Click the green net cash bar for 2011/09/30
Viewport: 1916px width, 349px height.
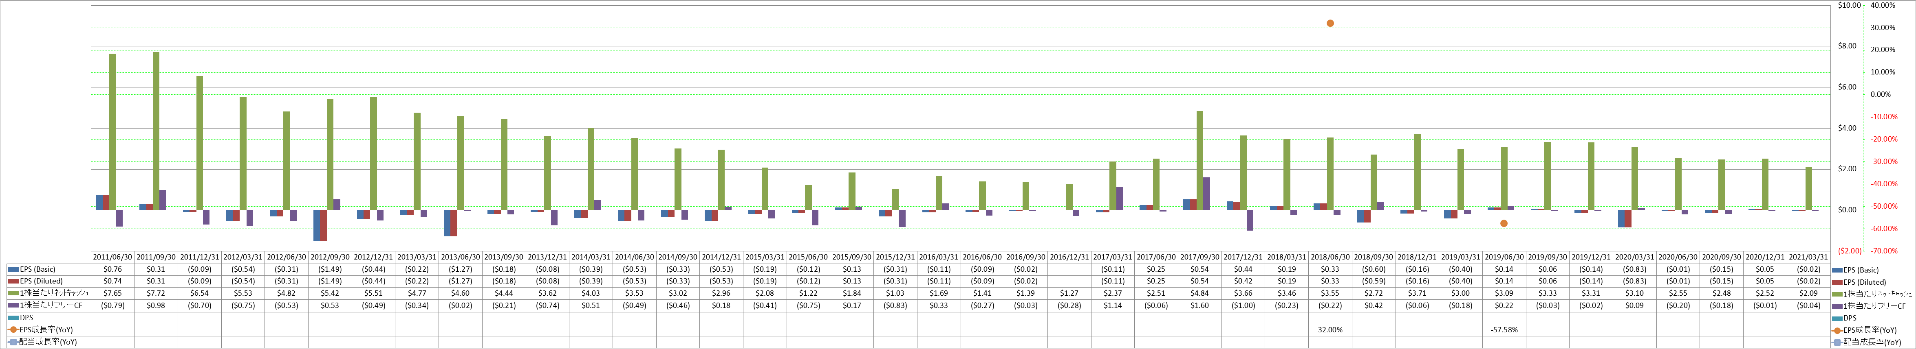click(156, 131)
